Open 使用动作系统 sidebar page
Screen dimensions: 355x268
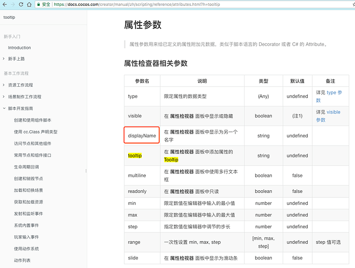26,249
